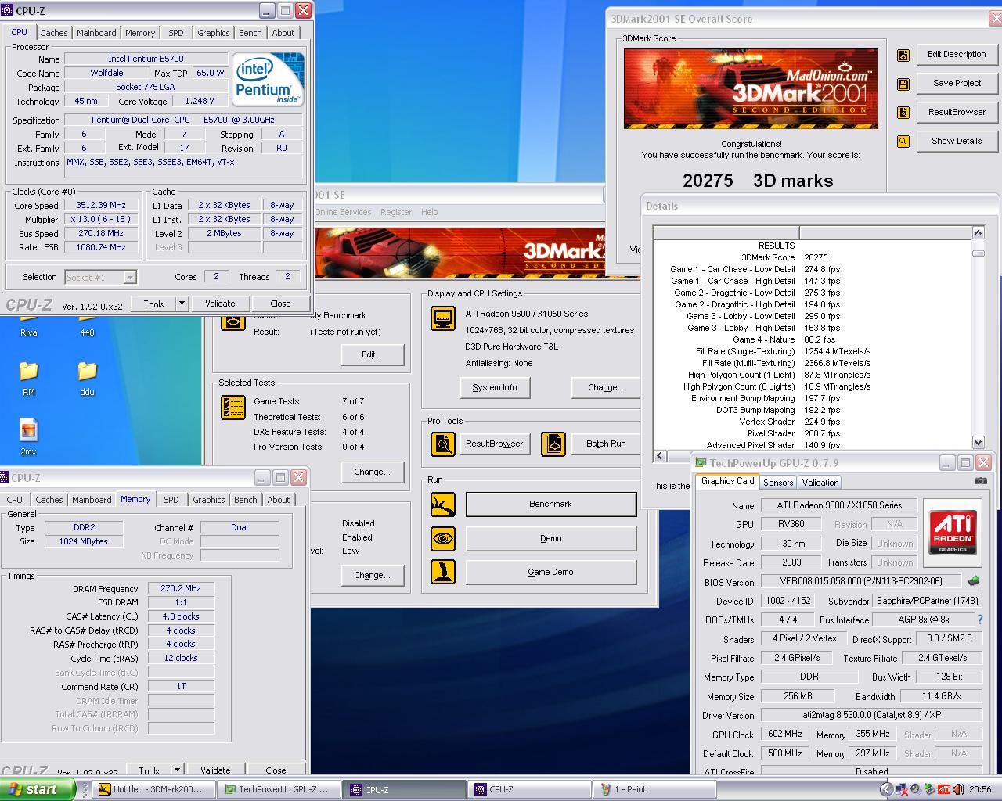1002x801 pixels.
Task: Click the yellow eye Demo icon
Action: click(443, 538)
